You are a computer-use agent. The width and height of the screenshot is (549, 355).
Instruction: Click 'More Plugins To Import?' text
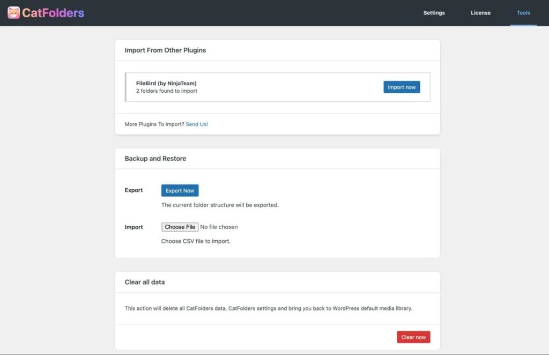[154, 124]
